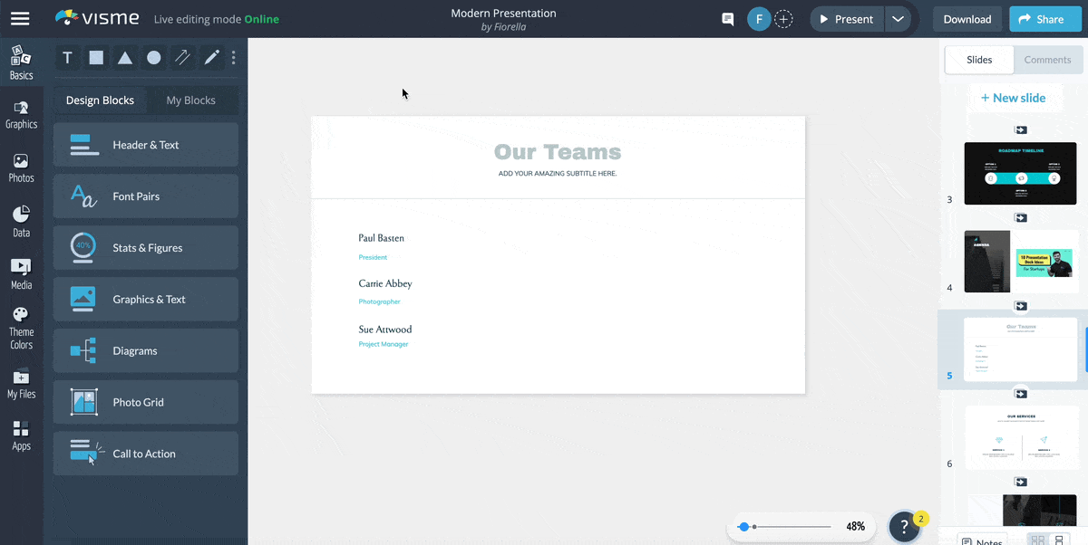Click the zoom slider handle

pos(743,526)
